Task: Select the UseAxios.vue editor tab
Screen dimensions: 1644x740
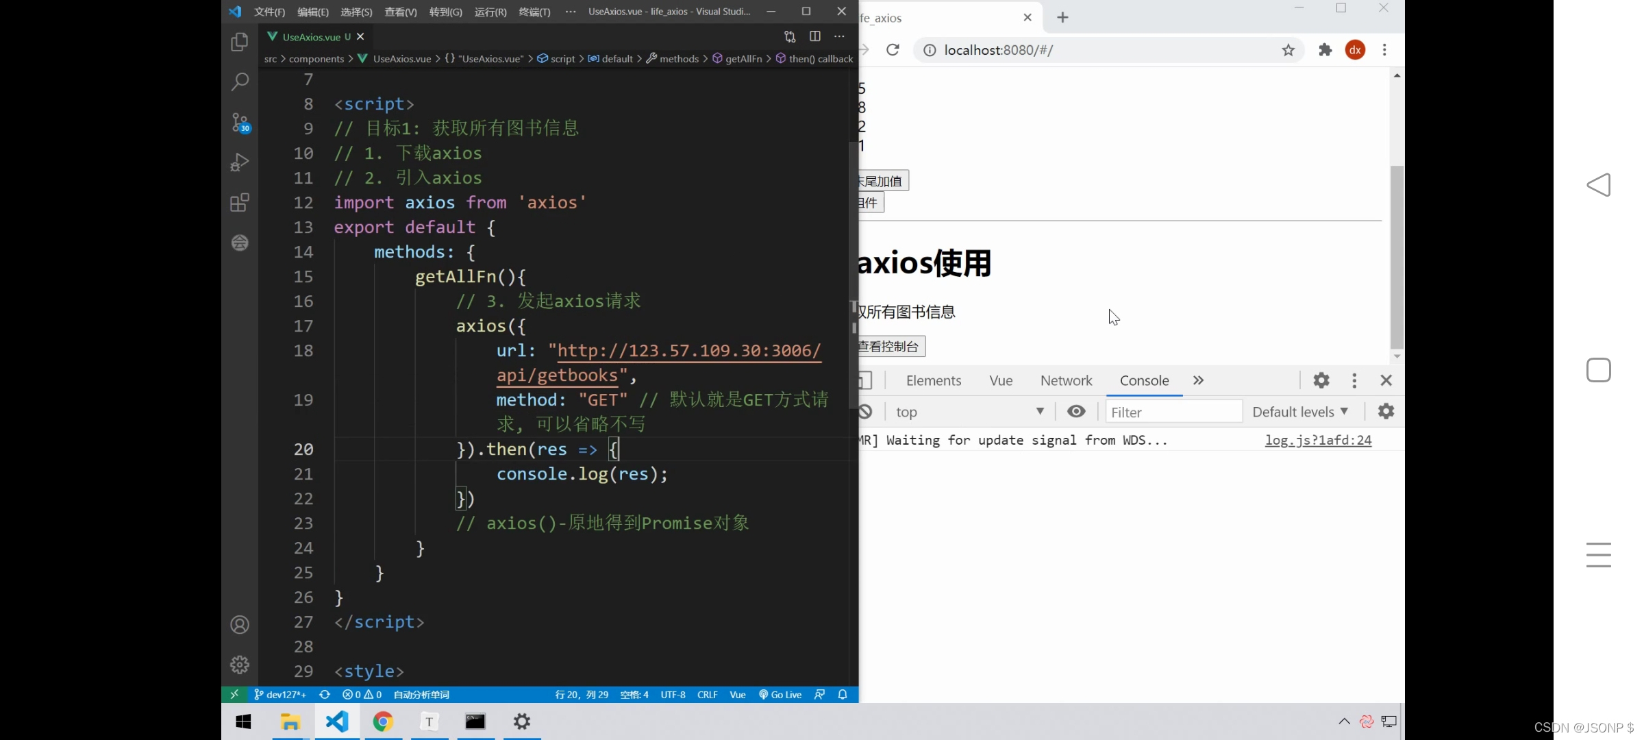Action: pos(315,36)
